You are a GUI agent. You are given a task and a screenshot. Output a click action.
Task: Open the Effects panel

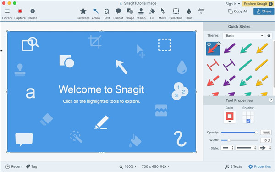[x=233, y=166]
